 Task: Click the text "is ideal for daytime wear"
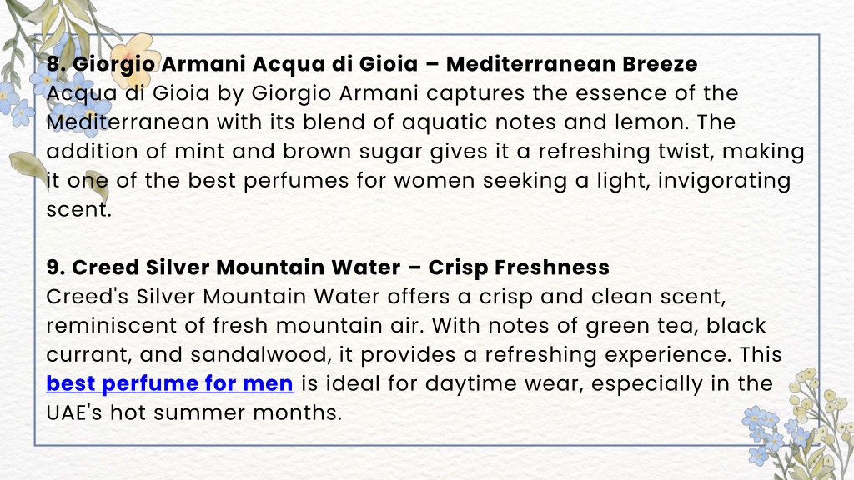[x=442, y=383]
